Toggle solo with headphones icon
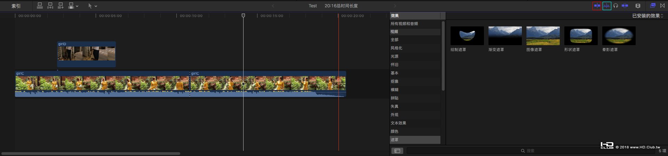Image resolution: width=668 pixels, height=156 pixels. (x=615, y=6)
